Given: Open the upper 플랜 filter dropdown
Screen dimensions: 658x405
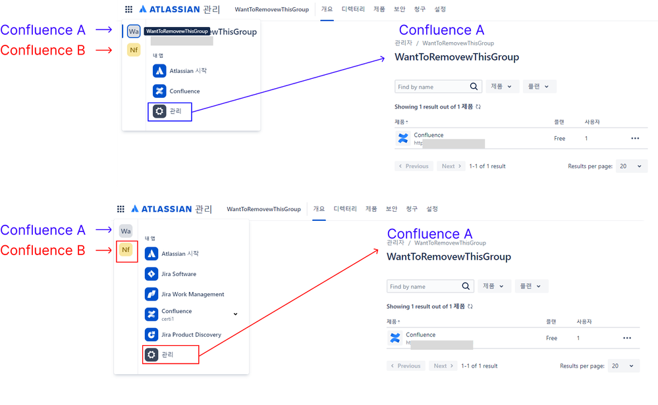Looking at the screenshot, I should tap(539, 87).
